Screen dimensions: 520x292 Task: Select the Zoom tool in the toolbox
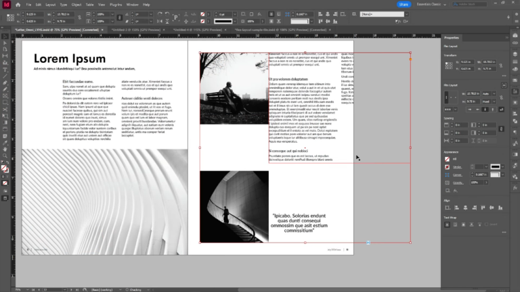click(x=5, y=155)
